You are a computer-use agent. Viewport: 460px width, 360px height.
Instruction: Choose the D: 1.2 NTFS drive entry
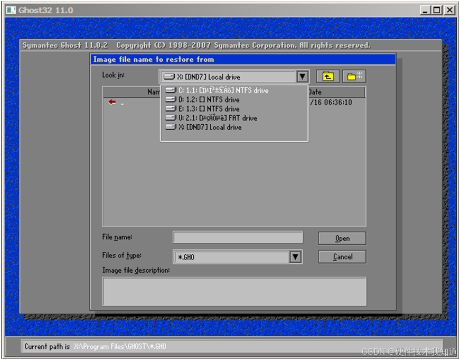(234, 99)
